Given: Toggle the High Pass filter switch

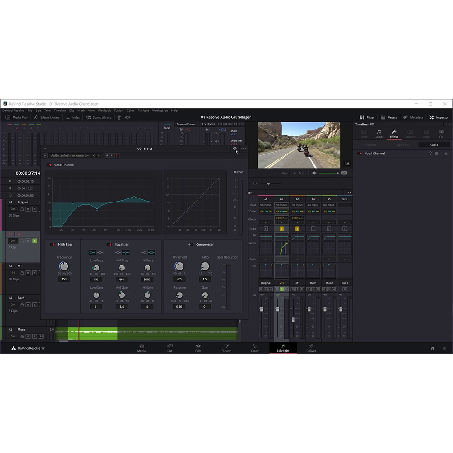Looking at the screenshot, I should (53, 245).
